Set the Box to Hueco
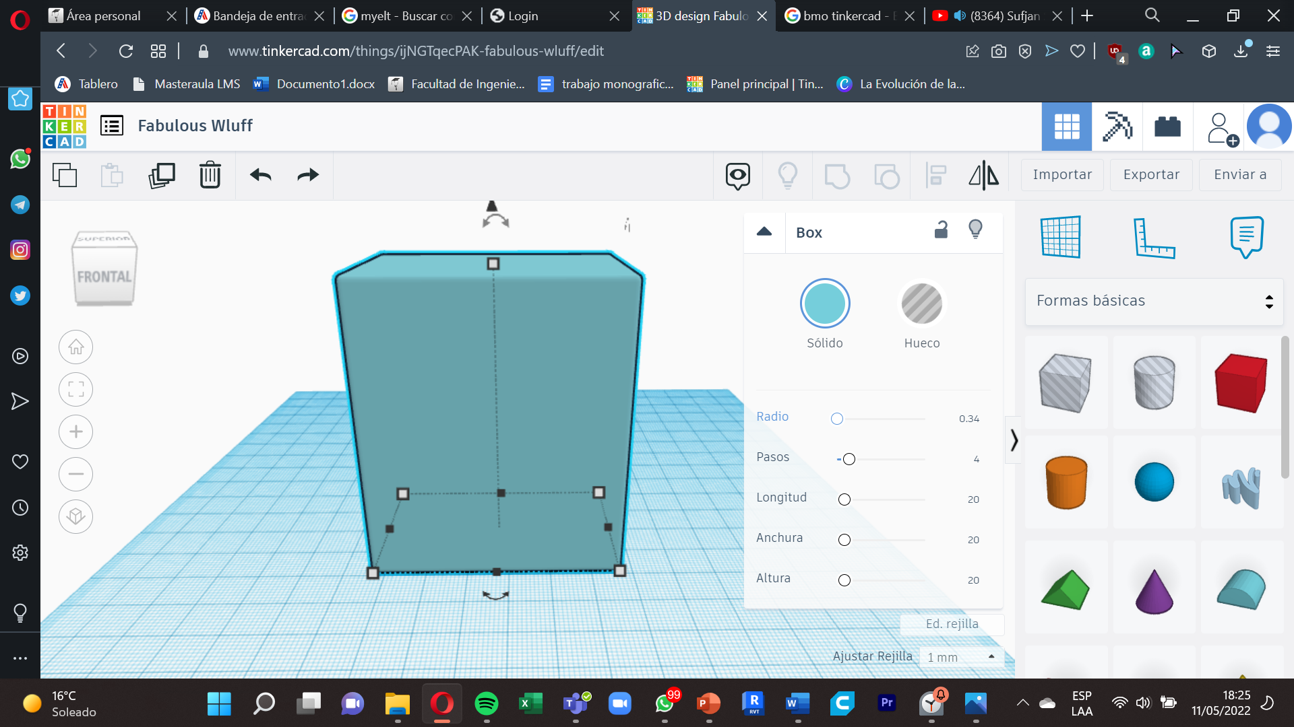The height and width of the screenshot is (727, 1294). 921,304
